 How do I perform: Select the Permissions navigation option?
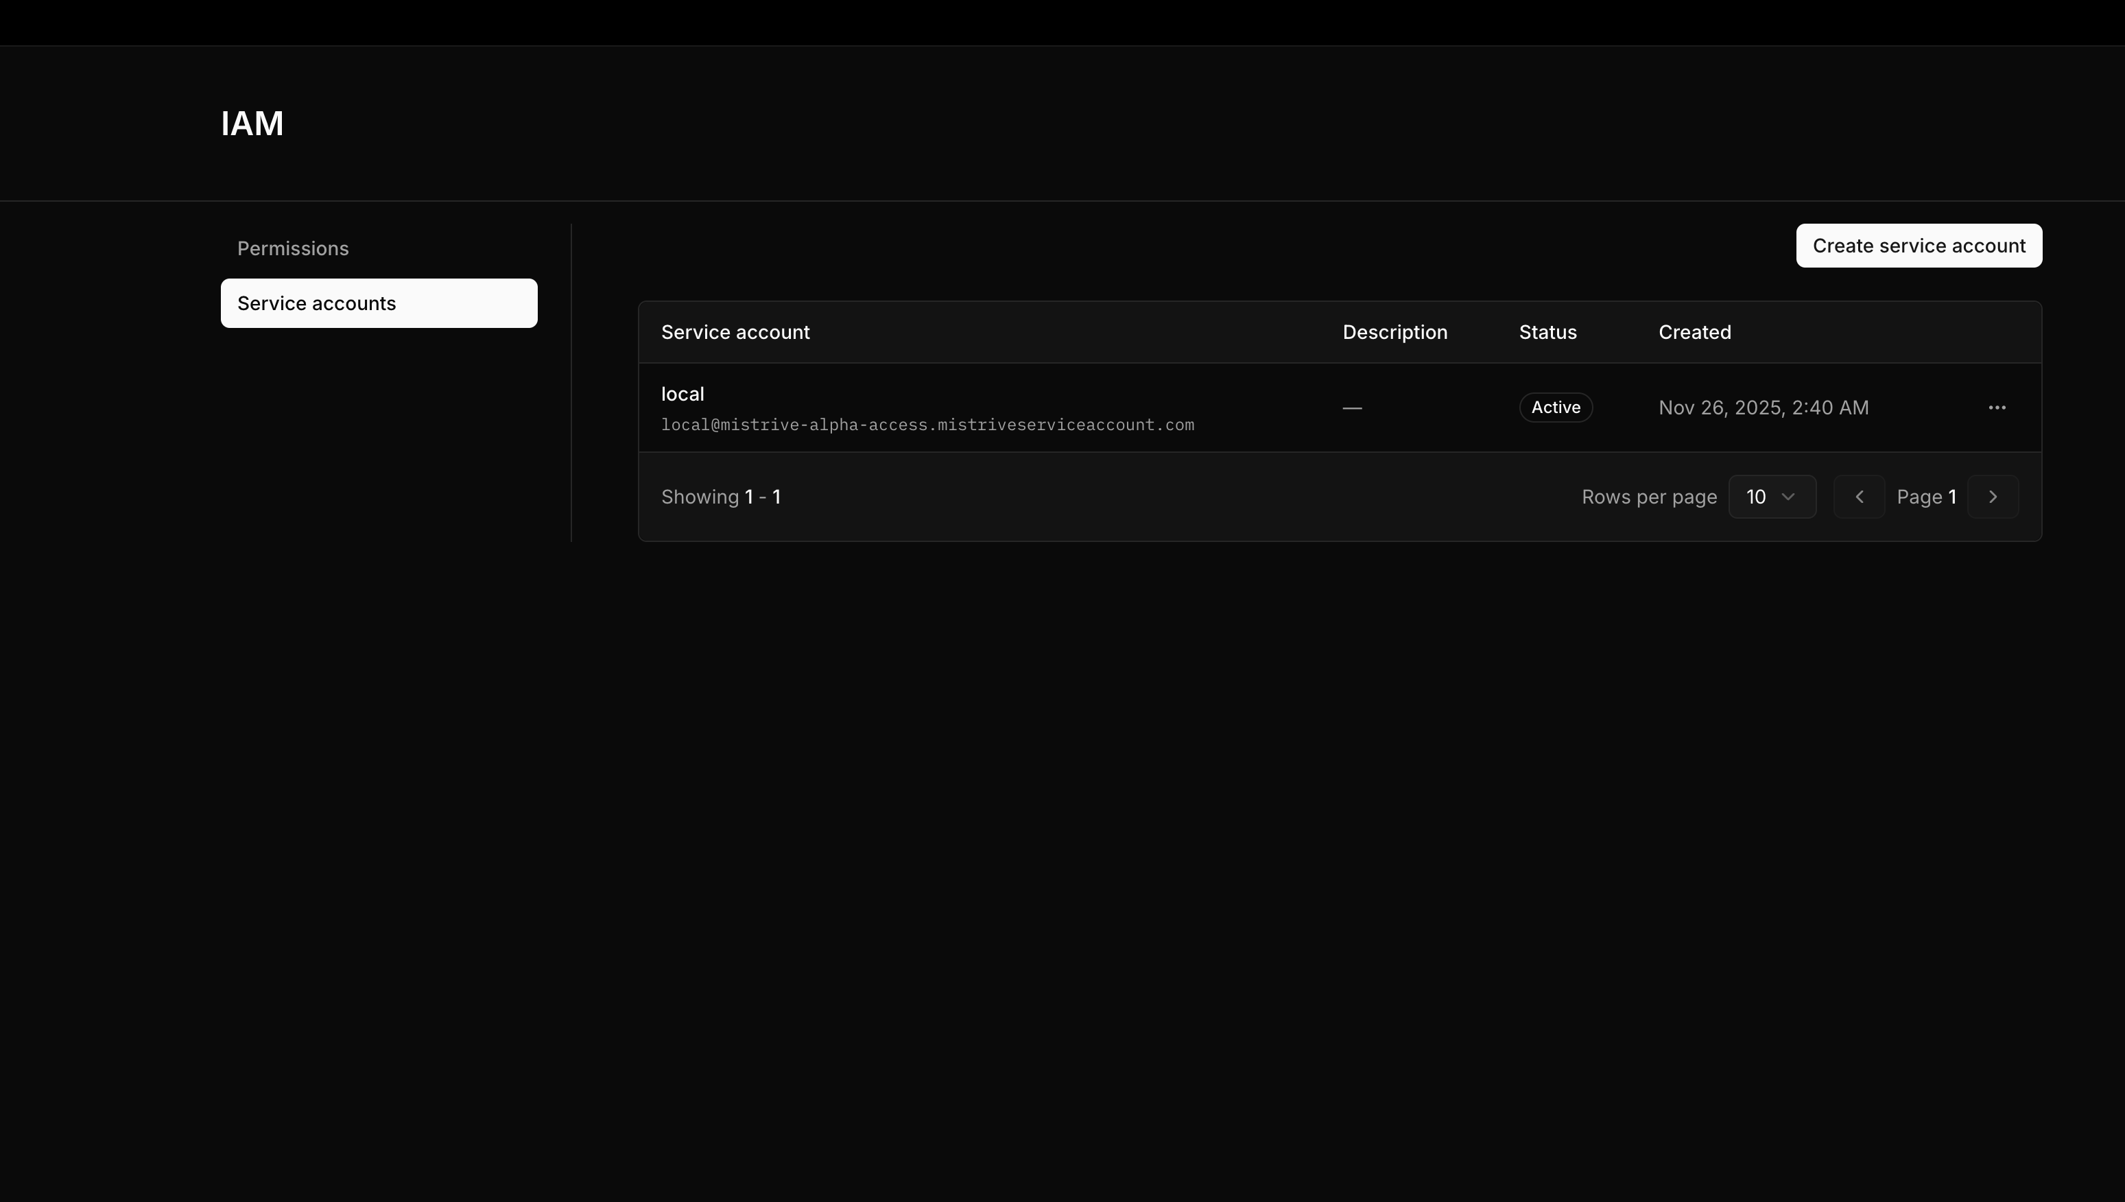tap(292, 248)
